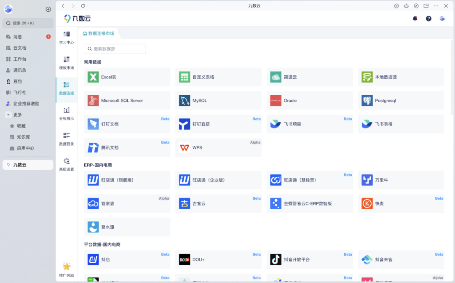This screenshot has width=455, height=283.
Task: Reload the page with the refresh icon
Action: pyautogui.click(x=83, y=6)
